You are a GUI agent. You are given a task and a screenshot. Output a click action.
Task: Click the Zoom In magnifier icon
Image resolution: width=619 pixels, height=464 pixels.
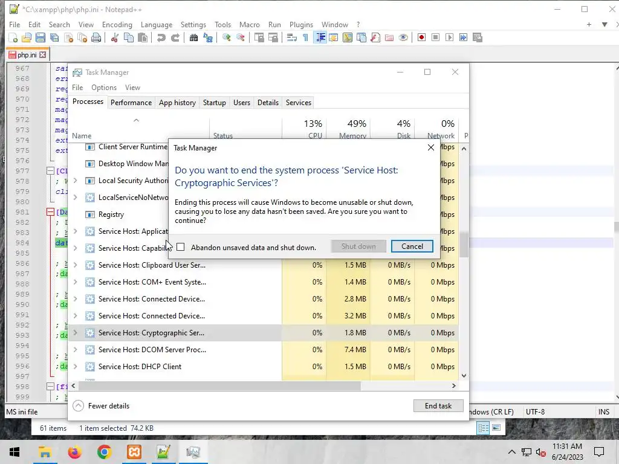click(x=226, y=37)
